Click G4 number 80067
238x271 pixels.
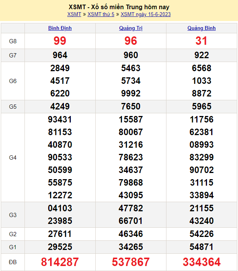131,132
